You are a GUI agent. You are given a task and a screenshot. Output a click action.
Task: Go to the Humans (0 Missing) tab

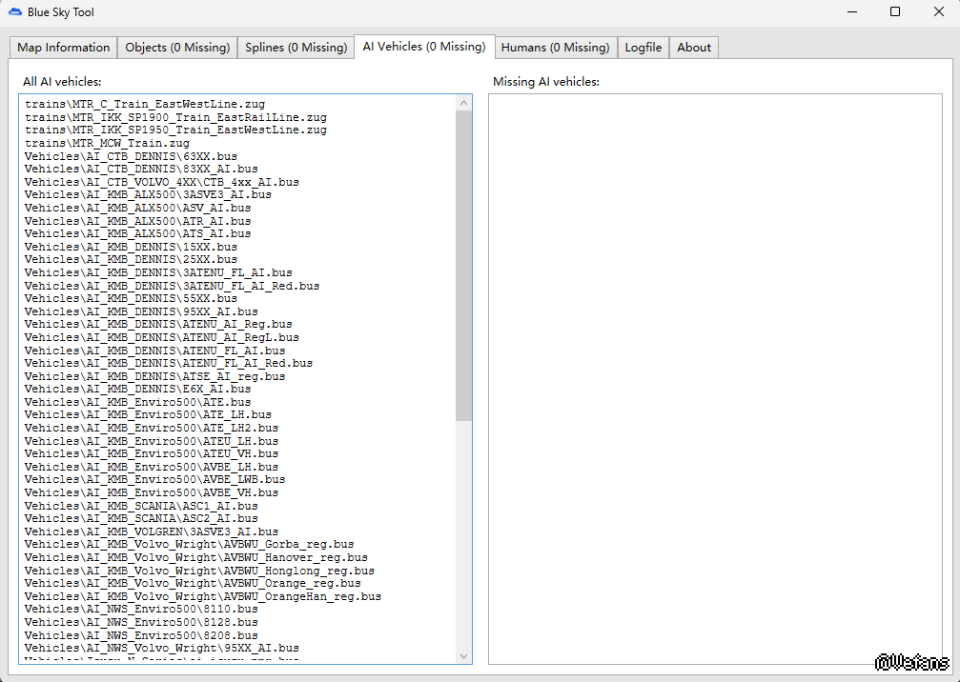tap(555, 48)
